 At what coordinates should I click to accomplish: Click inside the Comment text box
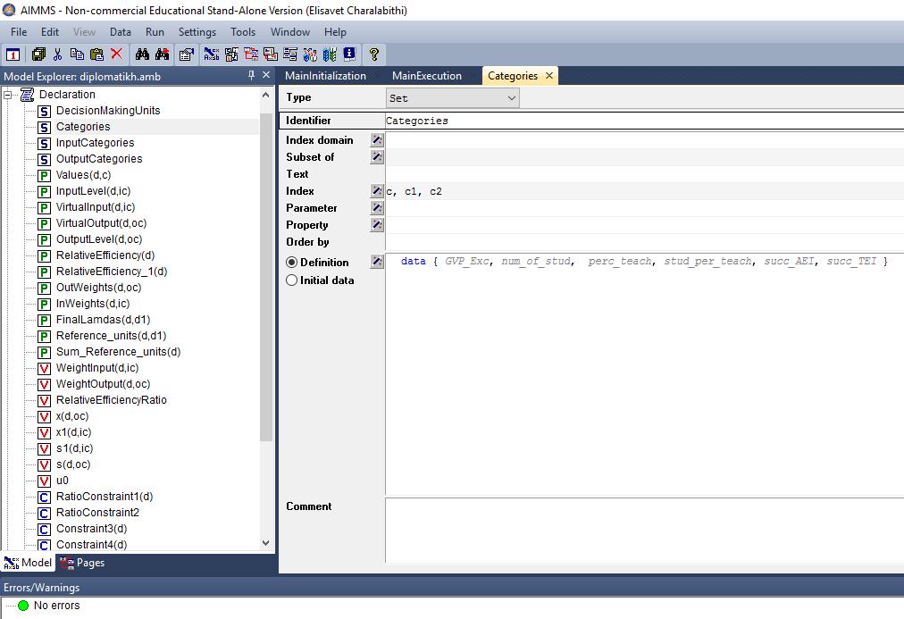(644, 531)
